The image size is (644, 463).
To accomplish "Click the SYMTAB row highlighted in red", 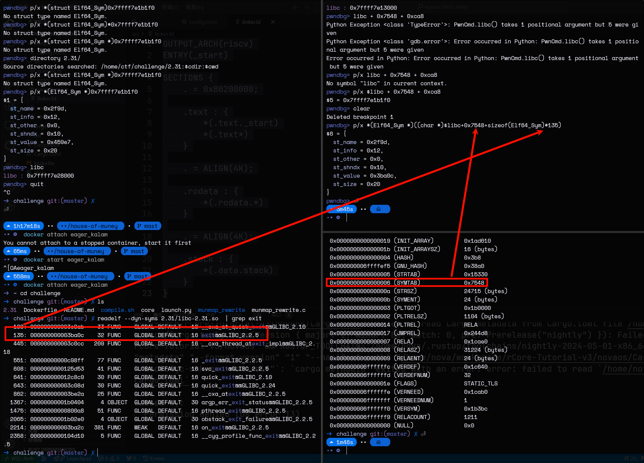I will [x=406, y=283].
